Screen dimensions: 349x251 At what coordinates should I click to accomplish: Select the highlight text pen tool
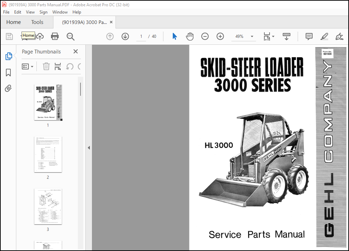click(324, 36)
